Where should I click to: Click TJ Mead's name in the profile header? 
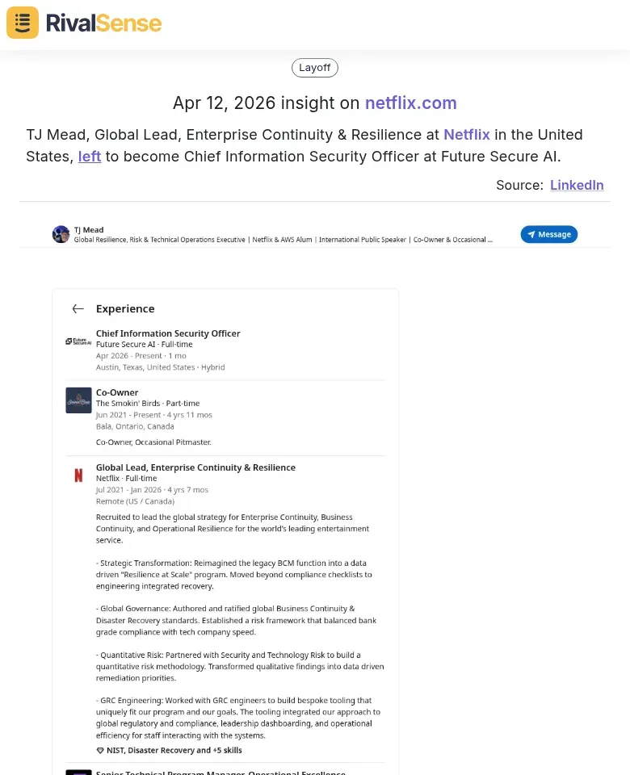coord(88,228)
